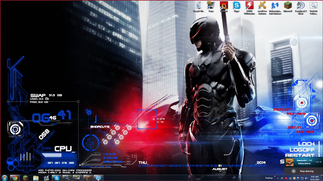Open the red flaming-gear desktop shortcut

click(224, 7)
